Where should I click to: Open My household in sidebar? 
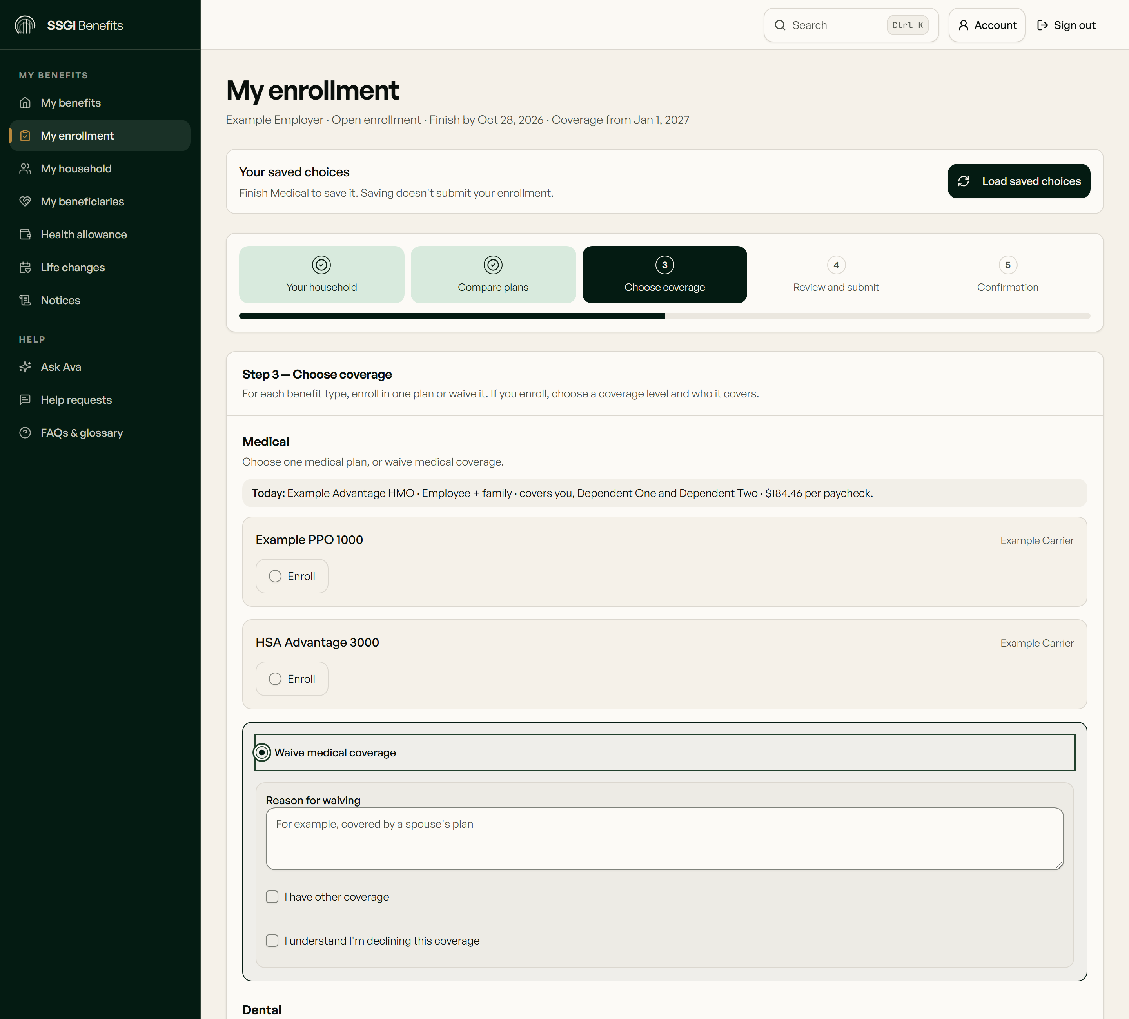coord(100,169)
